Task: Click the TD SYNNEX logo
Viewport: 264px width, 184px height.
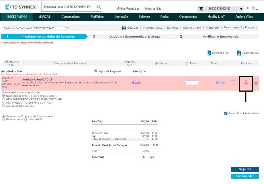Action: coord(20,7)
